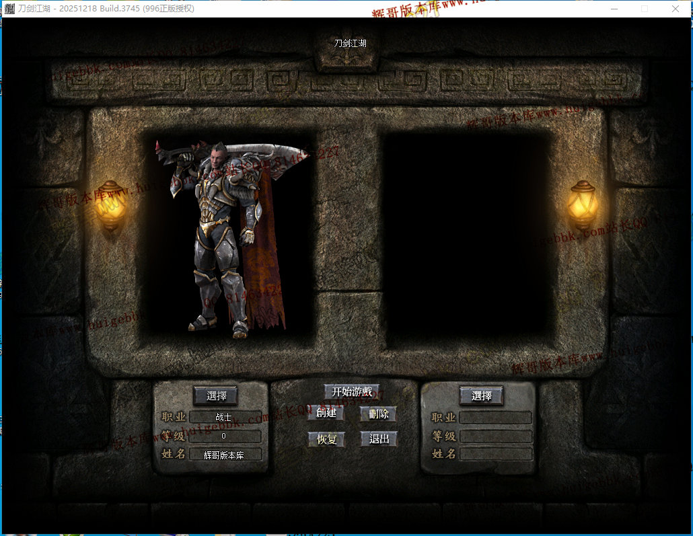Viewport: 693px width, 536px height.
Task: Click the empty right-side 等级 field
Action: point(495,436)
